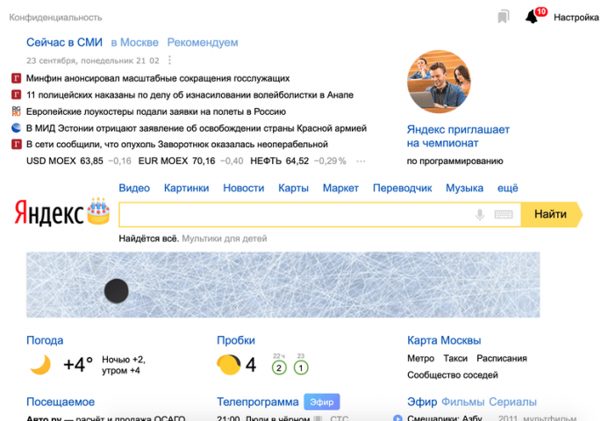Click source icon beside 11 полицейских headline

pos(17,95)
